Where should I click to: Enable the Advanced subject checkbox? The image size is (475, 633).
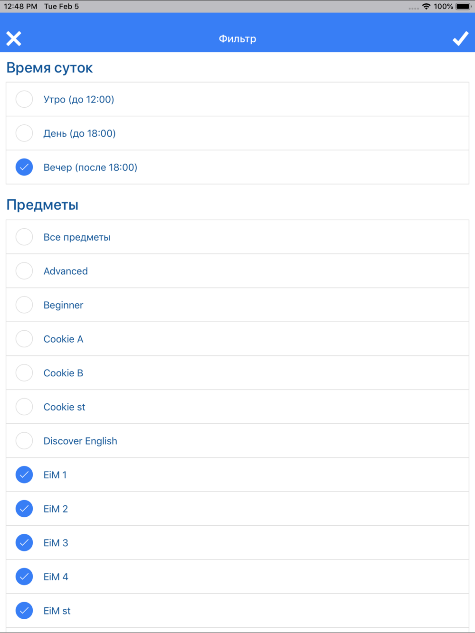click(x=24, y=271)
